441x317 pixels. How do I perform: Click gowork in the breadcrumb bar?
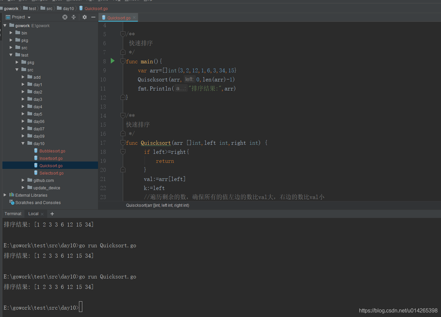pyautogui.click(x=11, y=8)
